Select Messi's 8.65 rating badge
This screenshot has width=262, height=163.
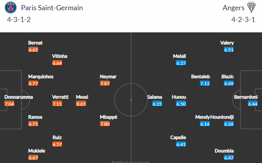81,104
